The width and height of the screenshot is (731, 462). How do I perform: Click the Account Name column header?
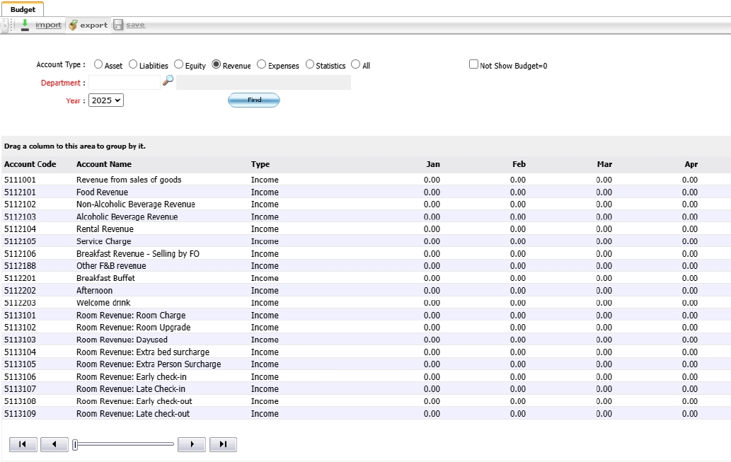[x=103, y=164]
